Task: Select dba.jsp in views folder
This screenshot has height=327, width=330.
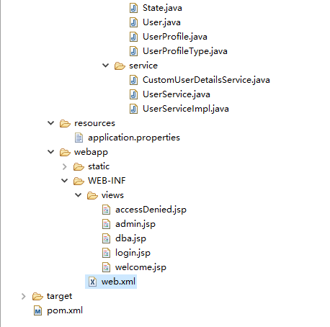Action: coord(130,238)
